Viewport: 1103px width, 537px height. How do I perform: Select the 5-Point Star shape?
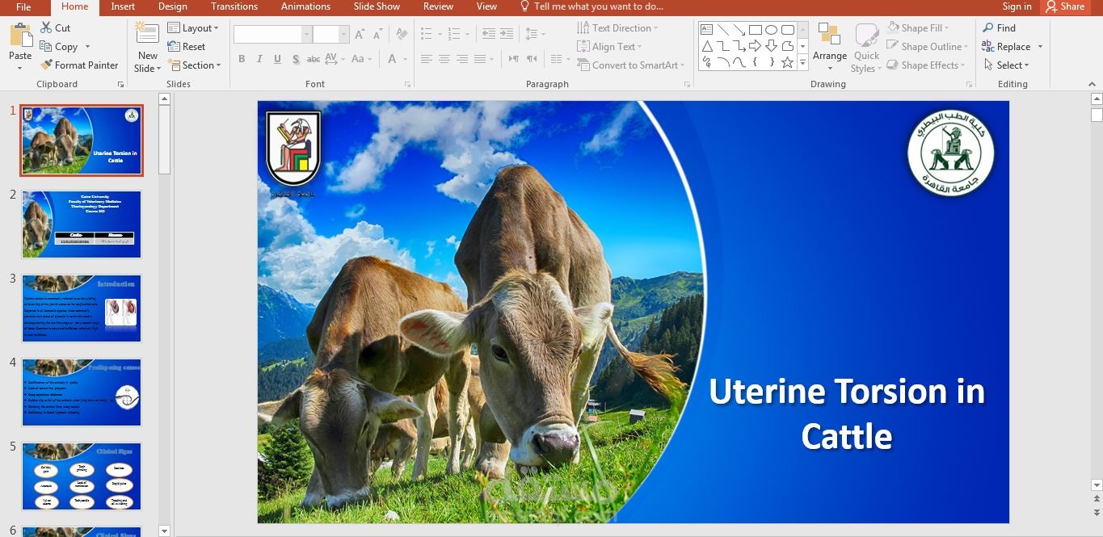point(787,62)
